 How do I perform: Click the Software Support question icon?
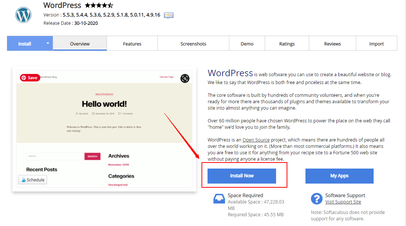(x=316, y=199)
